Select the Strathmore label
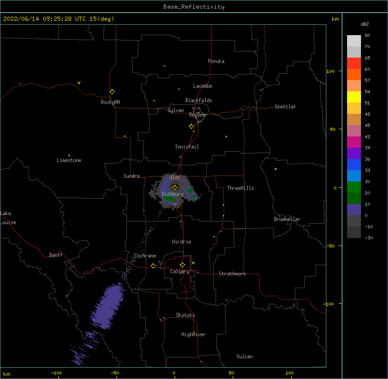The width and height of the screenshot is (388, 379). pos(232,274)
